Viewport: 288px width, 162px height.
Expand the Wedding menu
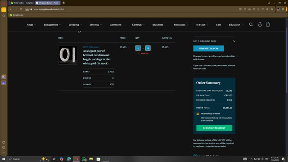75,25
